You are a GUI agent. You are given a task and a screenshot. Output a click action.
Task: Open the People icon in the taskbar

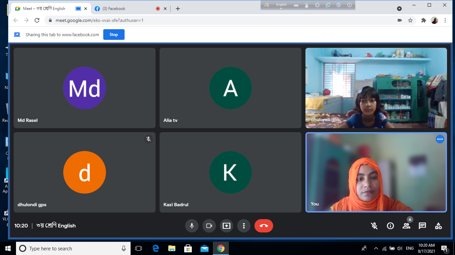click(x=364, y=248)
